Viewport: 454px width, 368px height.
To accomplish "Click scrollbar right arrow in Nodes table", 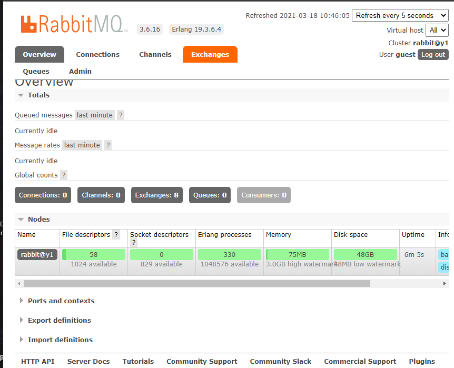I will click(x=444, y=283).
